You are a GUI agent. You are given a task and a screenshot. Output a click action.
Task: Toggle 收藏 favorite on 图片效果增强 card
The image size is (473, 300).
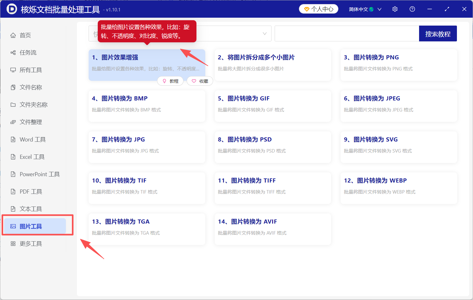click(200, 81)
